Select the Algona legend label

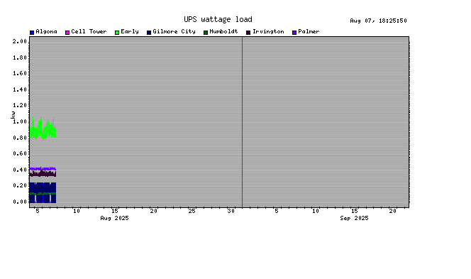46,31
